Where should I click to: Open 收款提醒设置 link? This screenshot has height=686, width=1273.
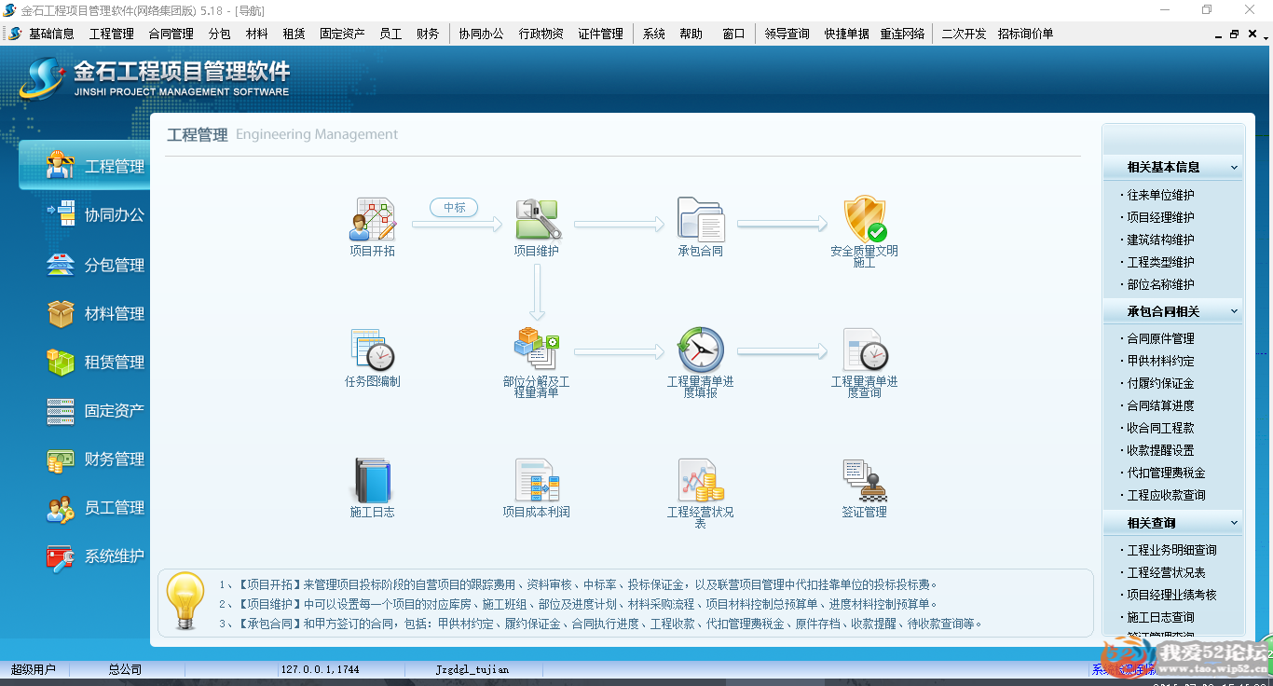point(1161,451)
